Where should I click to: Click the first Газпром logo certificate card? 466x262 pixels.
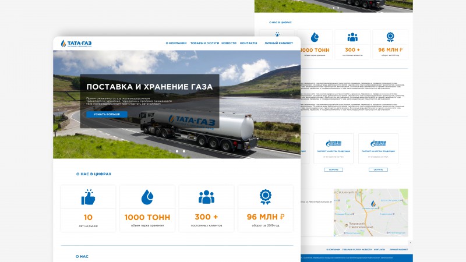(x=333, y=148)
